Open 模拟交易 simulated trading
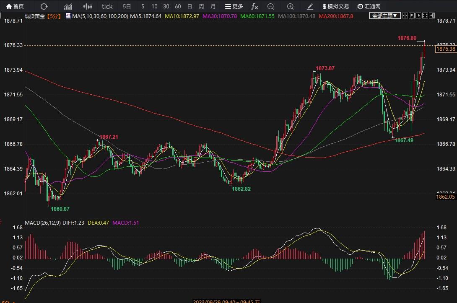Viewport: 457px width, 303px height. 335,6
